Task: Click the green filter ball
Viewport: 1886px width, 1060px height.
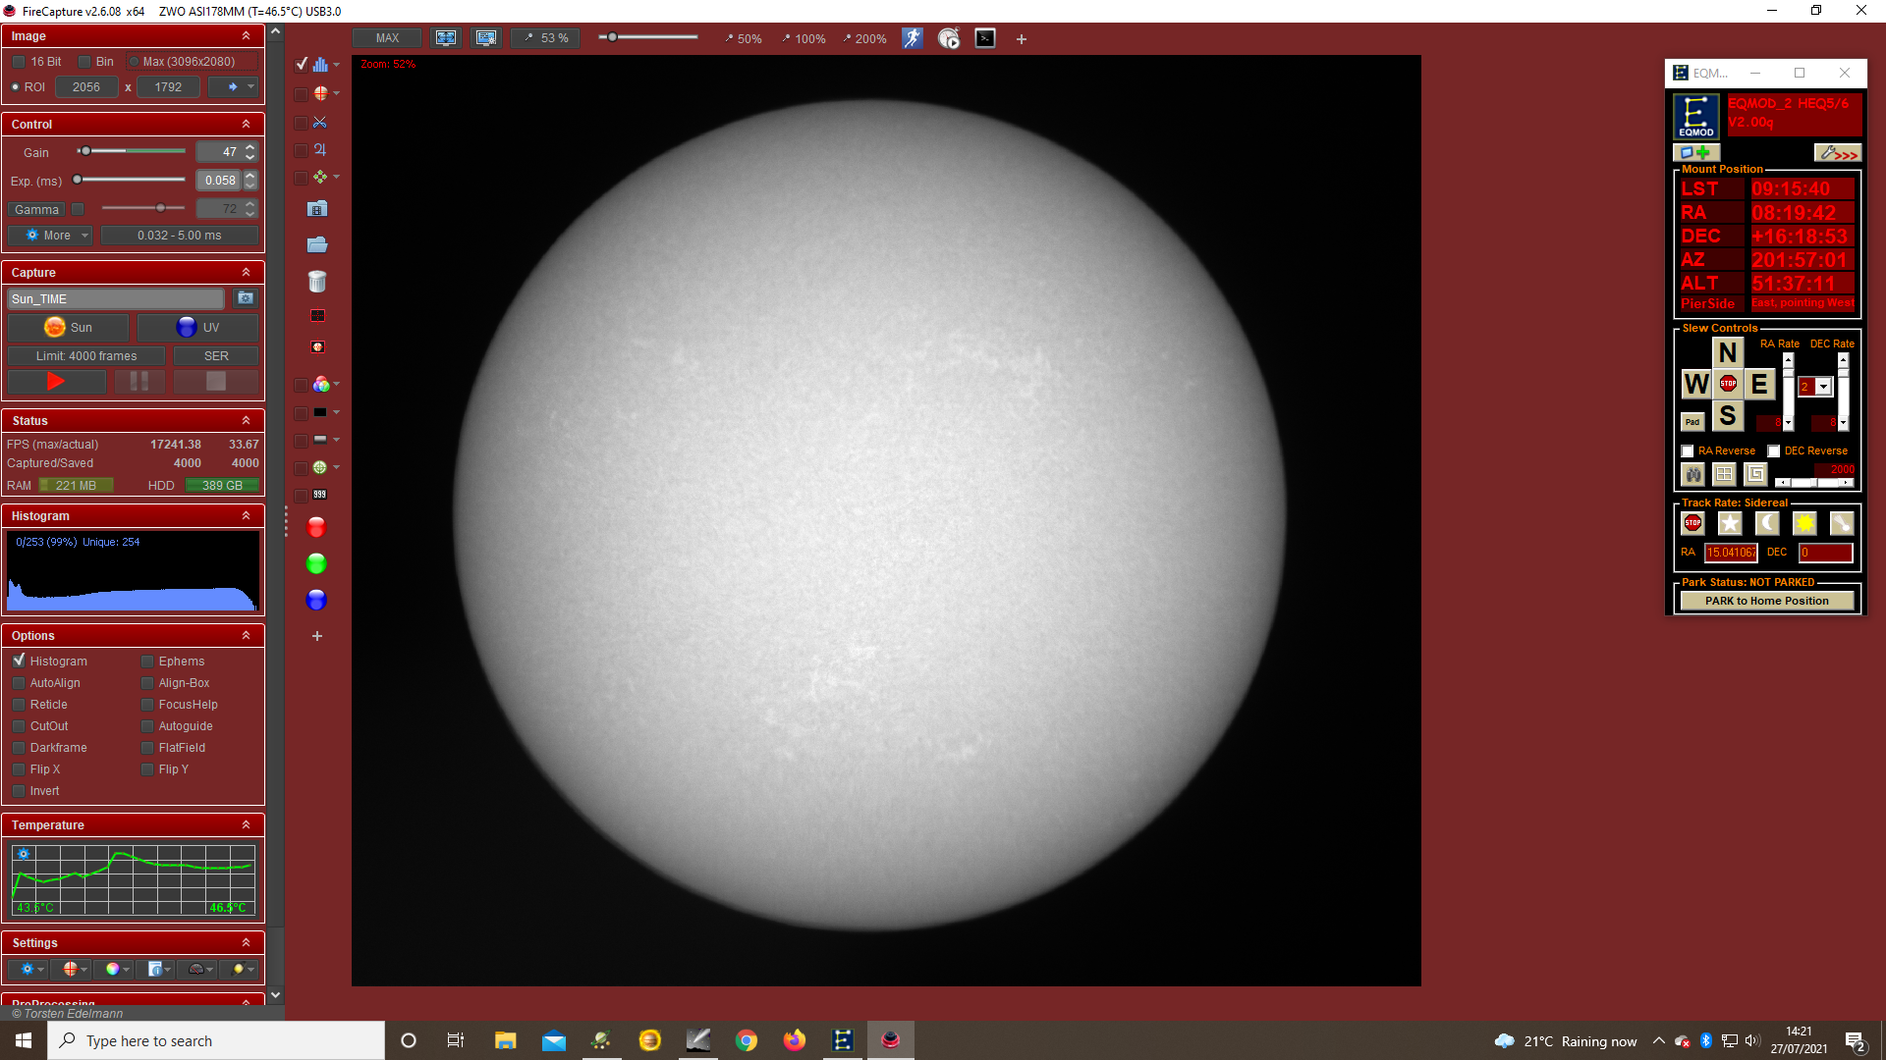Action: coord(316,563)
